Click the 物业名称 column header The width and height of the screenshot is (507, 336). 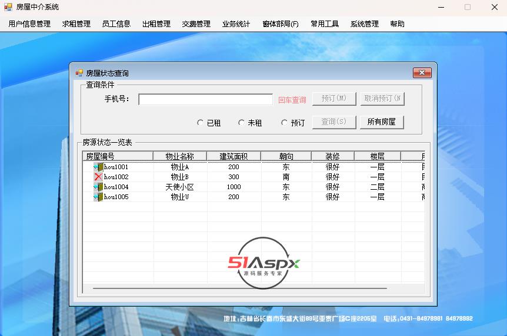pos(180,156)
